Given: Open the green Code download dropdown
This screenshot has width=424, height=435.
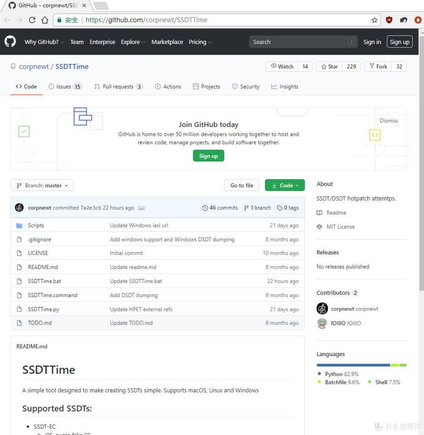Looking at the screenshot, I should coord(285,185).
